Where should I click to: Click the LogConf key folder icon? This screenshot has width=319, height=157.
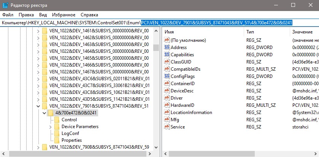[x=57, y=133]
